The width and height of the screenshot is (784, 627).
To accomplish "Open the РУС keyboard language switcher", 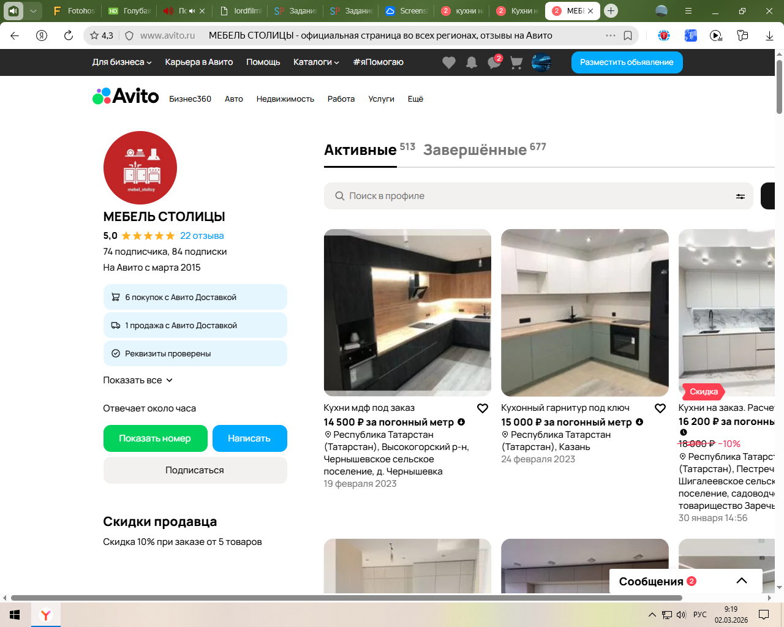I will (700, 615).
